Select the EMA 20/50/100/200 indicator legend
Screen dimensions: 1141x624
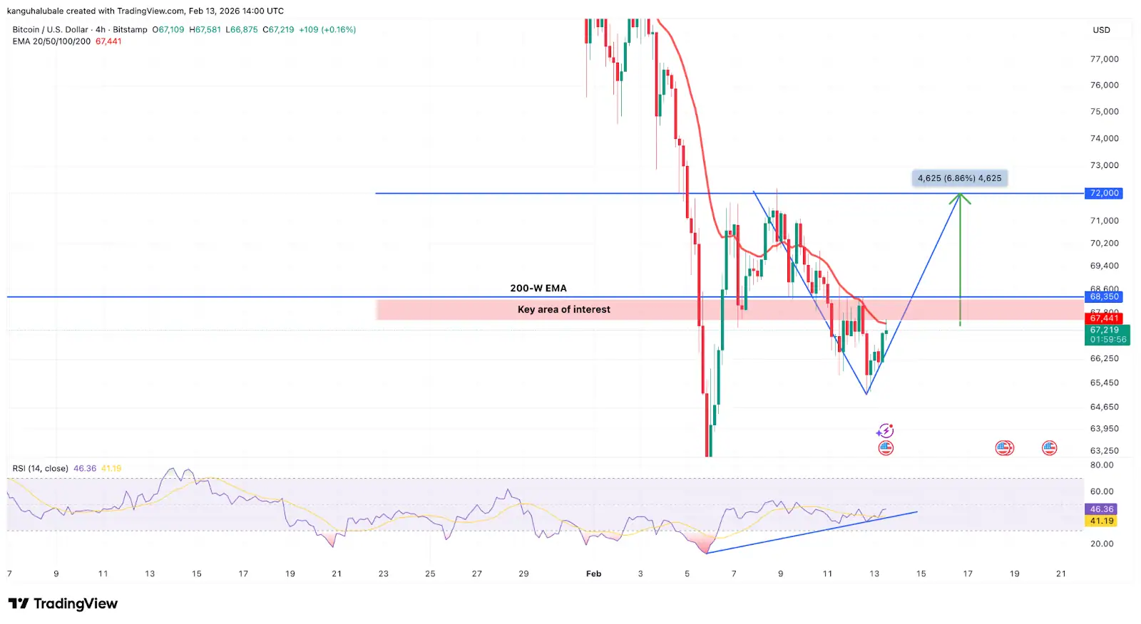(51, 41)
